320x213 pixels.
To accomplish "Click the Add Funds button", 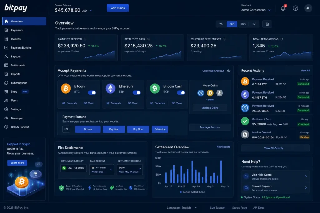I will click(x=118, y=8).
